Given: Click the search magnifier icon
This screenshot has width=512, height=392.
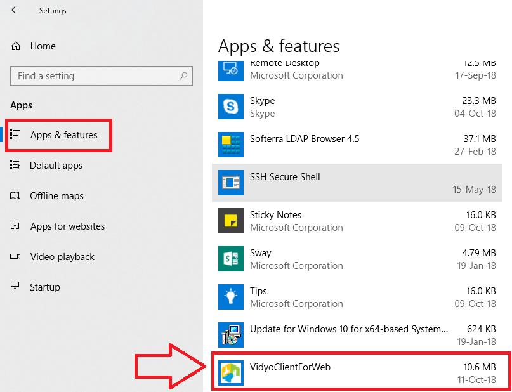Looking at the screenshot, I should point(183,76).
